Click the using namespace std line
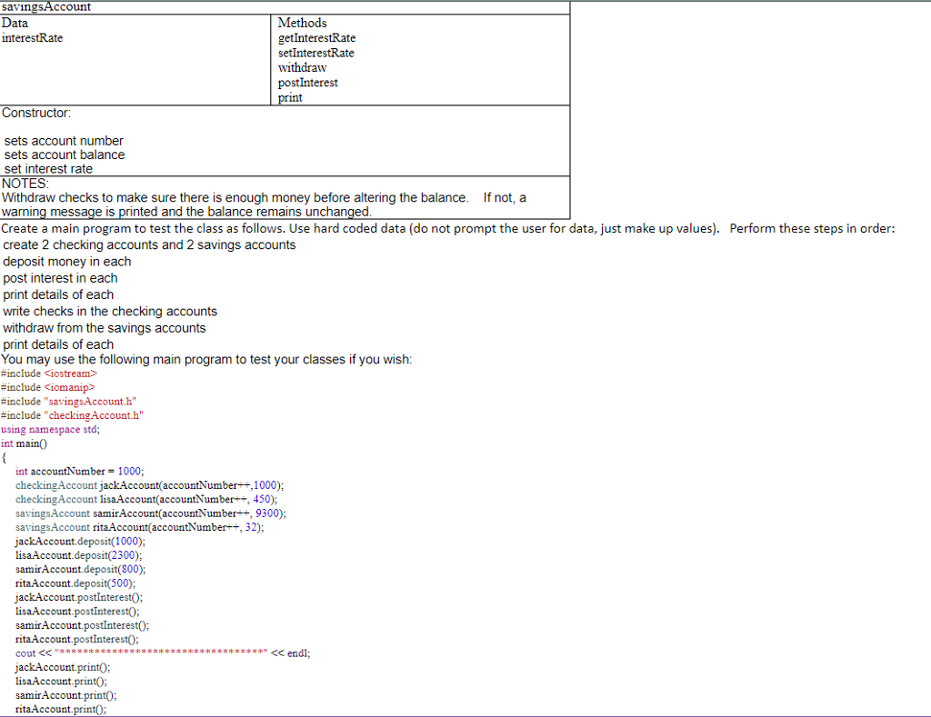The width and height of the screenshot is (931, 717). [x=50, y=429]
